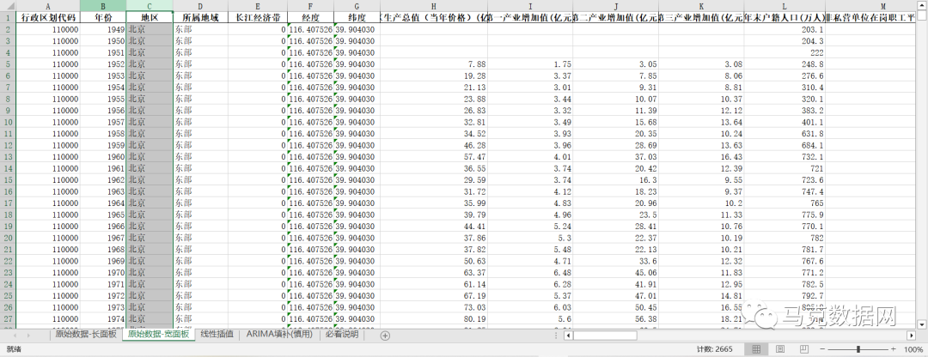This screenshot has height=357, width=928.
Task: Select column I header
Action: coord(530,5)
